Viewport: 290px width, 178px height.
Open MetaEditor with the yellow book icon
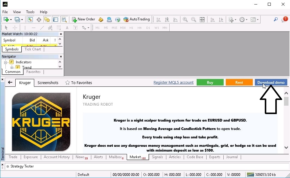click(101, 20)
